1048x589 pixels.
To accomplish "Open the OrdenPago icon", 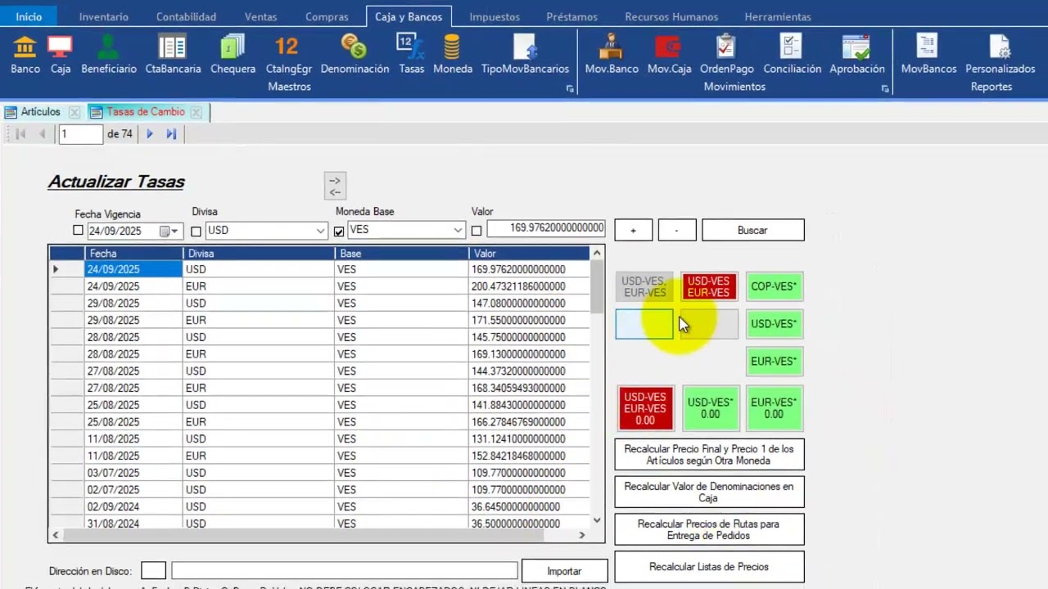I will point(727,54).
